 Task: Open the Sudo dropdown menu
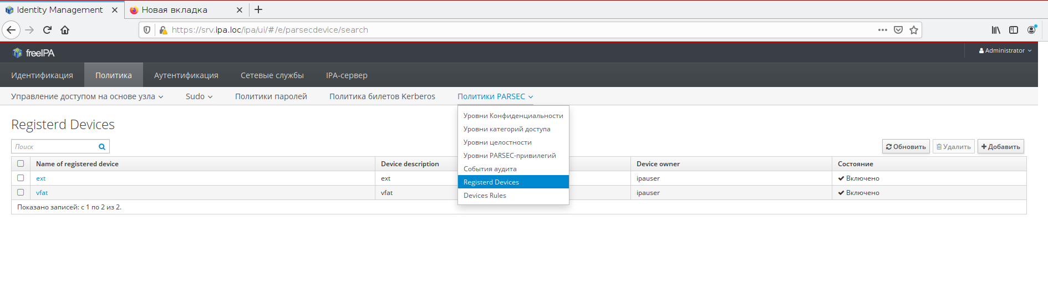point(199,96)
